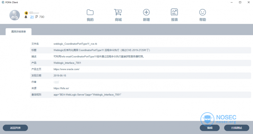
Task: Click the 查询规则 row label
Action: pyautogui.click(x=36, y=95)
